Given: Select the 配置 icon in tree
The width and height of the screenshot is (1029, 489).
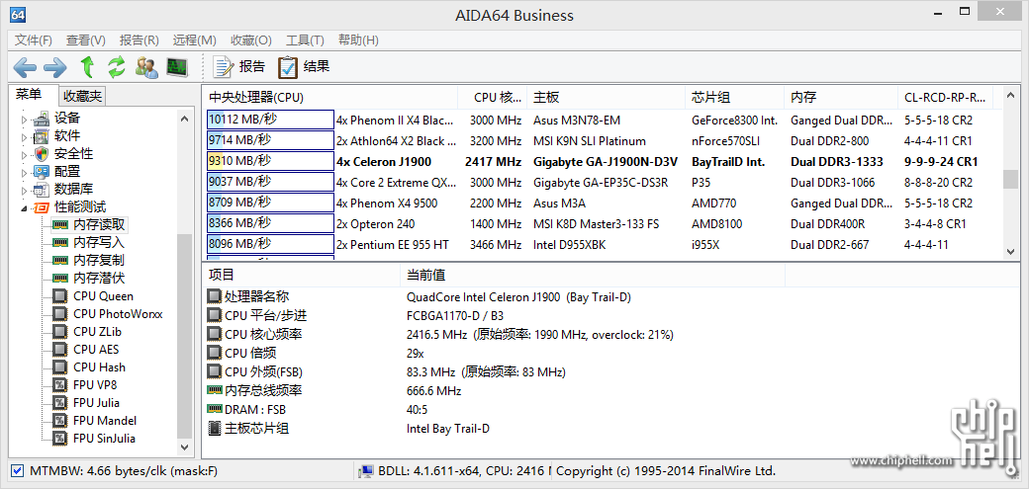Looking at the screenshot, I should point(42,172).
